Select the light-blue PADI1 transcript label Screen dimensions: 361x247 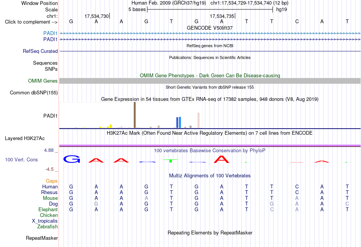point(51,33)
